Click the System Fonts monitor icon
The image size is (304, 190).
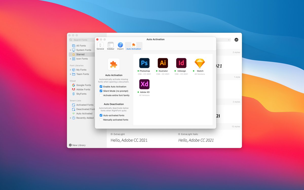tap(74, 50)
